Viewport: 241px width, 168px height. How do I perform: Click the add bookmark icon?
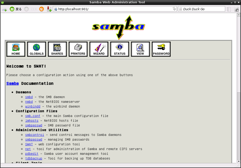tap(49, 9)
